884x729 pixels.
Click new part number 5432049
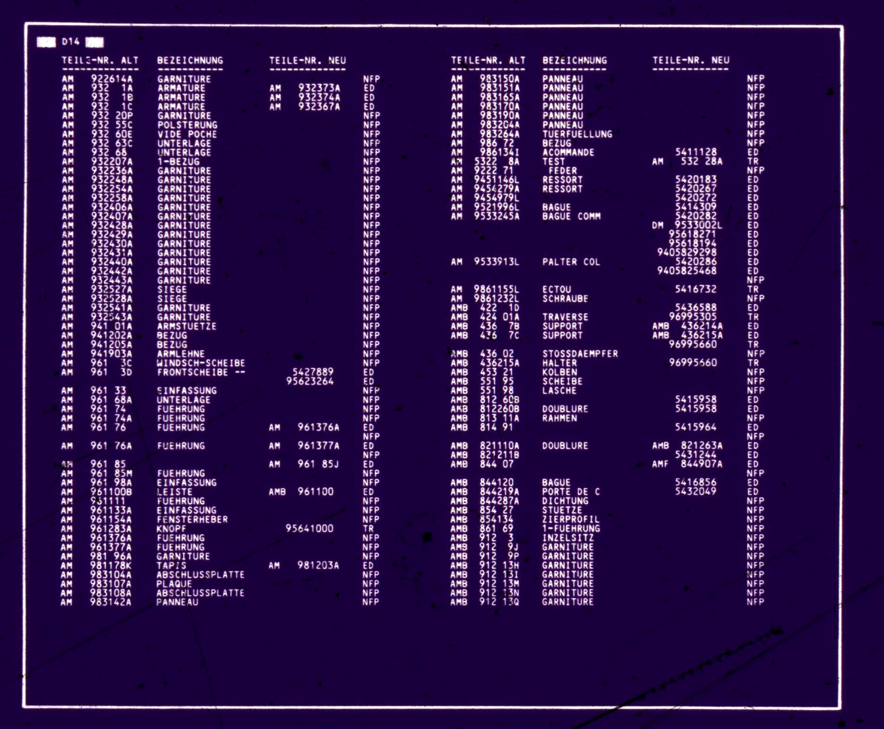click(696, 492)
